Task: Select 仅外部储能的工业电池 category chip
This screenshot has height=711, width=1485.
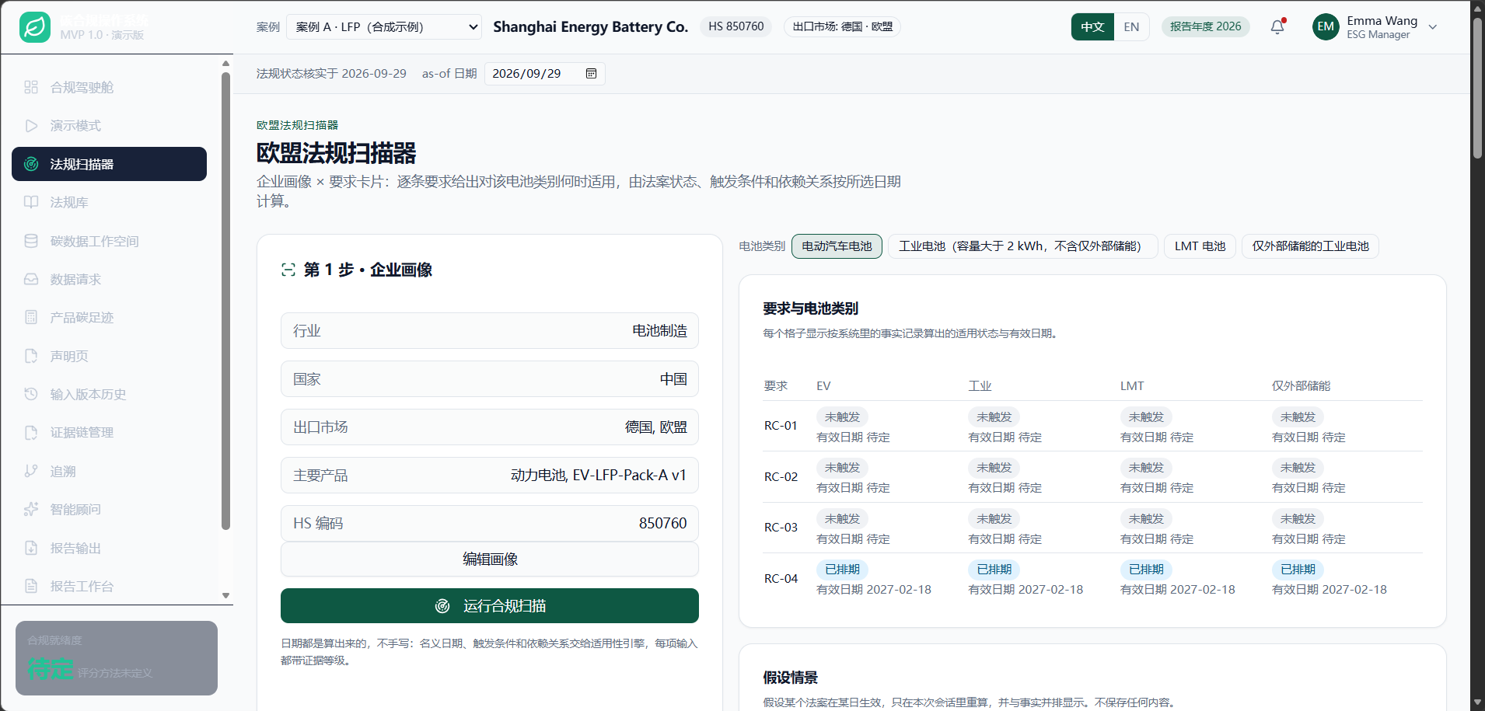Action: point(1310,246)
